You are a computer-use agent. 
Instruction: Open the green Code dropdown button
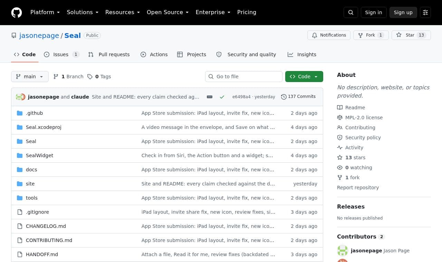tap(304, 77)
